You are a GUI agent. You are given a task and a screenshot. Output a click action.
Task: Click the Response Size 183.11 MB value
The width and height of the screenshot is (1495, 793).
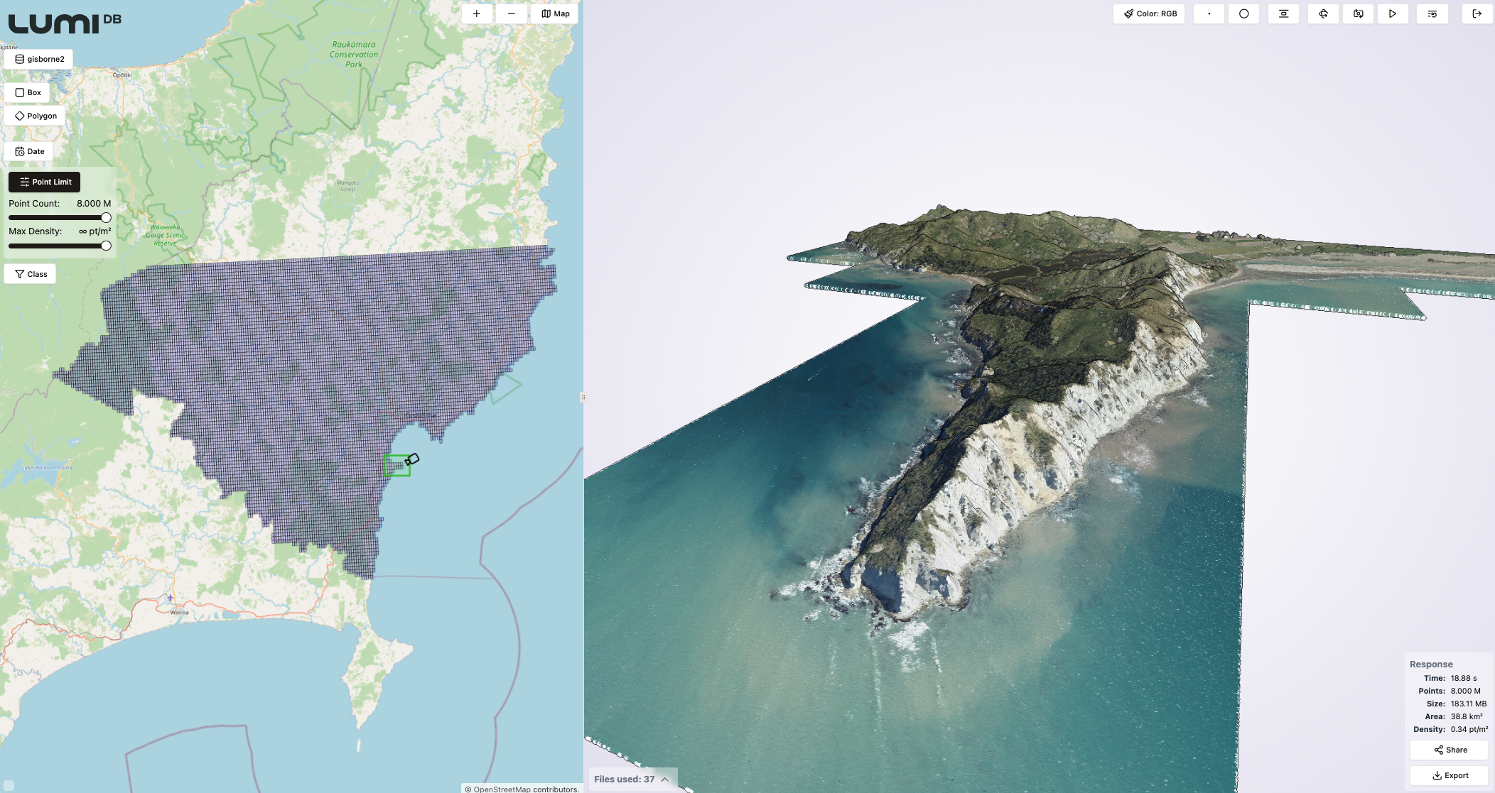(1469, 704)
